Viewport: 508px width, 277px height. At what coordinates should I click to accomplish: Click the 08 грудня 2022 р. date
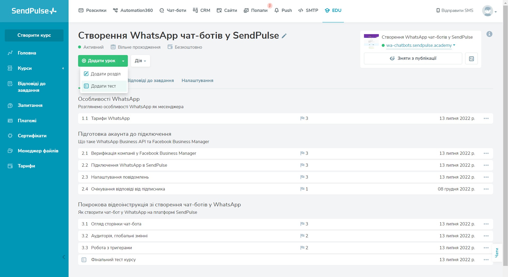click(x=456, y=189)
